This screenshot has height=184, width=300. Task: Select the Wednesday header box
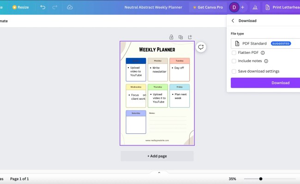click(136, 87)
